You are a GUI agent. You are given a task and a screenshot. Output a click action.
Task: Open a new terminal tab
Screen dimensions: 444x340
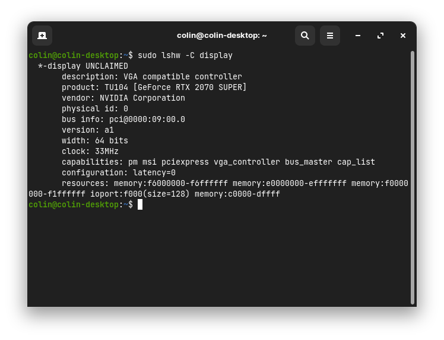pyautogui.click(x=42, y=36)
